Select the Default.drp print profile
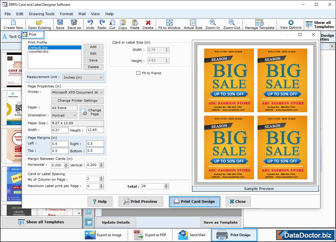The image size is (336, 242). coord(55,48)
